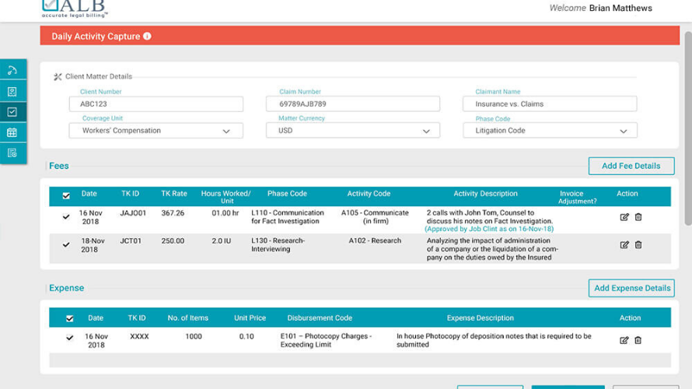The width and height of the screenshot is (692, 389).
Task: Click the 0.10 unit price value
Action: click(246, 336)
